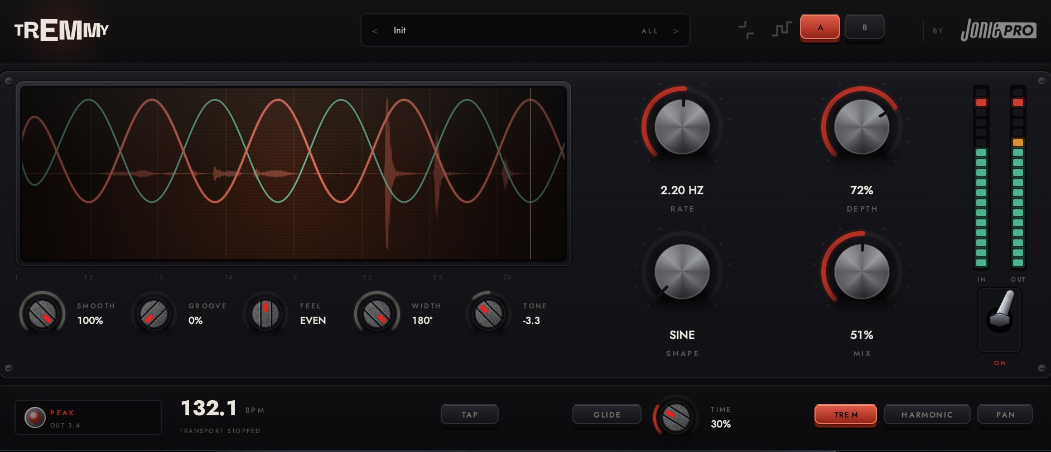Viewport: 1051px width, 452px height.
Task: Click the Feel mini knob
Action: (x=266, y=313)
